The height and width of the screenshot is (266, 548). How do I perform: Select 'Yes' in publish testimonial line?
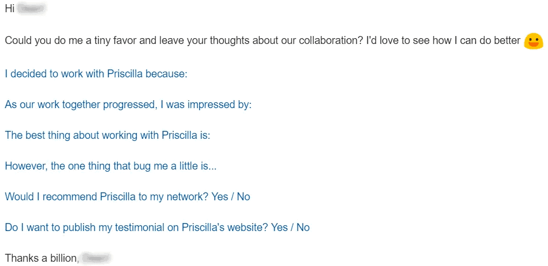pos(280,227)
